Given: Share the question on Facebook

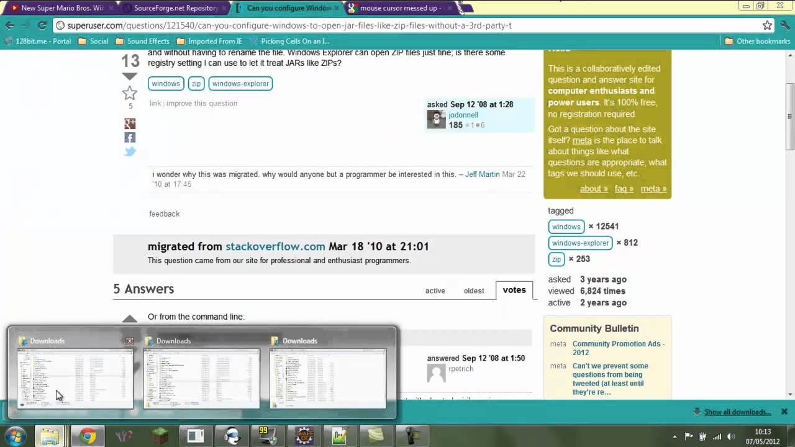Looking at the screenshot, I should tap(130, 137).
